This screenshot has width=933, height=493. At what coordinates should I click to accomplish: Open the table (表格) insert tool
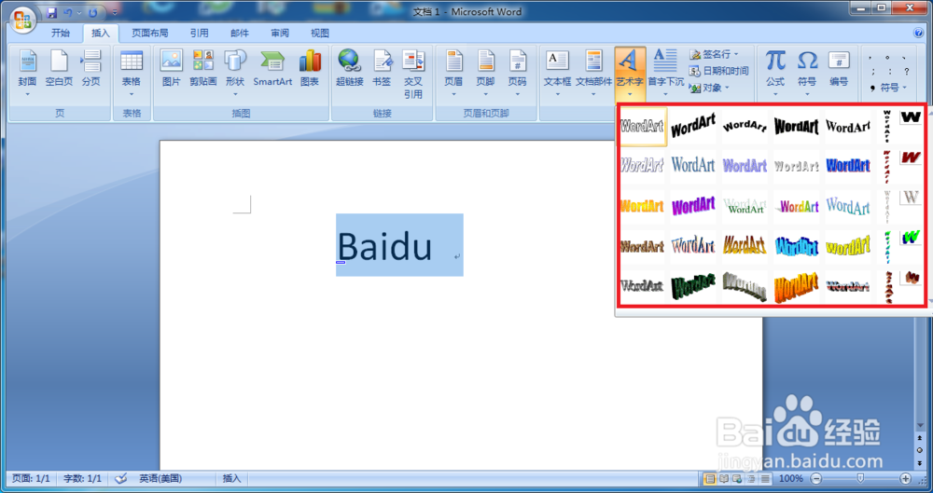pyautogui.click(x=132, y=73)
